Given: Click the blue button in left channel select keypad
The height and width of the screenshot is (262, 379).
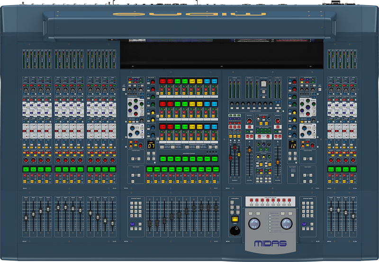Looking at the screenshot, I should pyautogui.click(x=132, y=224).
